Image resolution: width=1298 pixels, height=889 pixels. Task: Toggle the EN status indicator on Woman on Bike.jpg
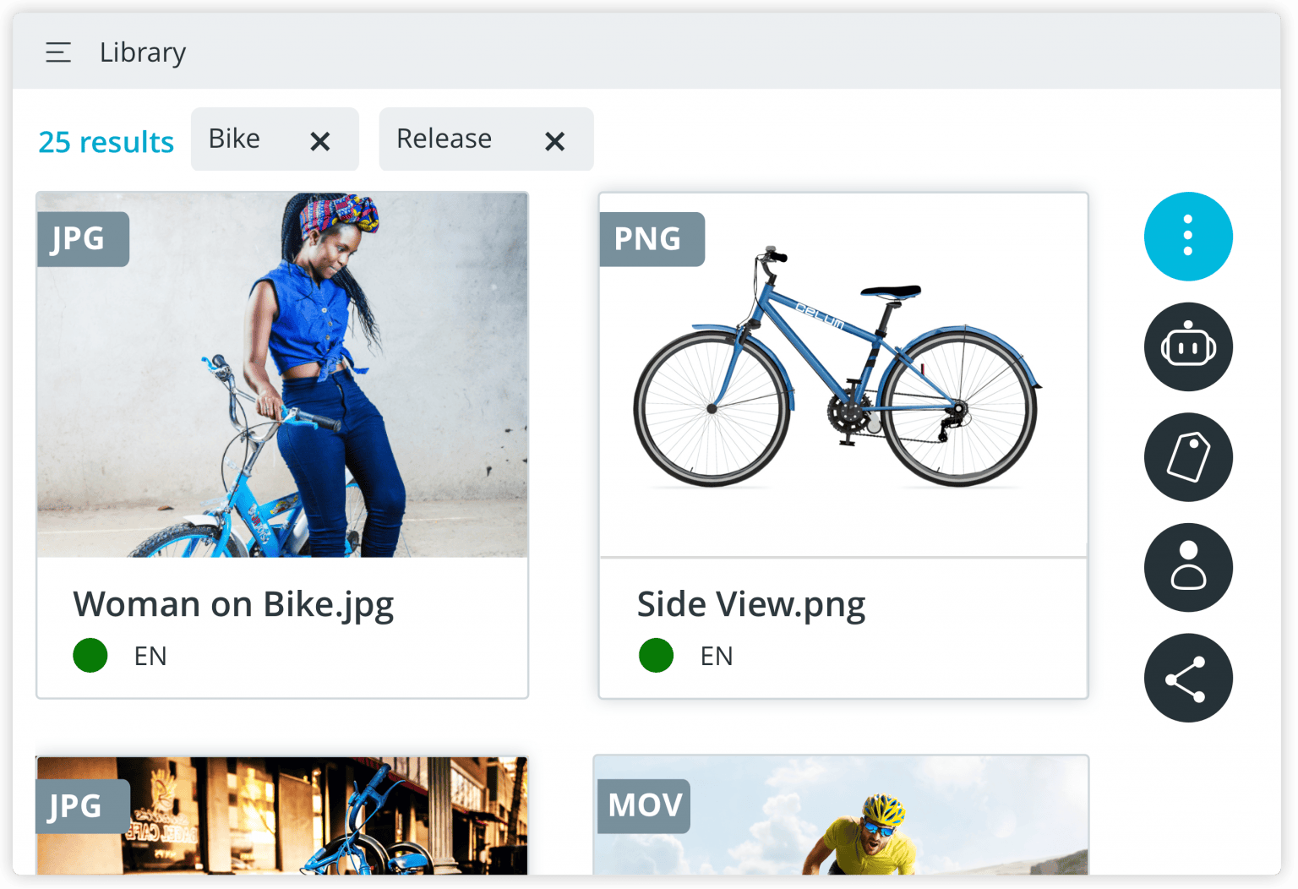point(150,656)
